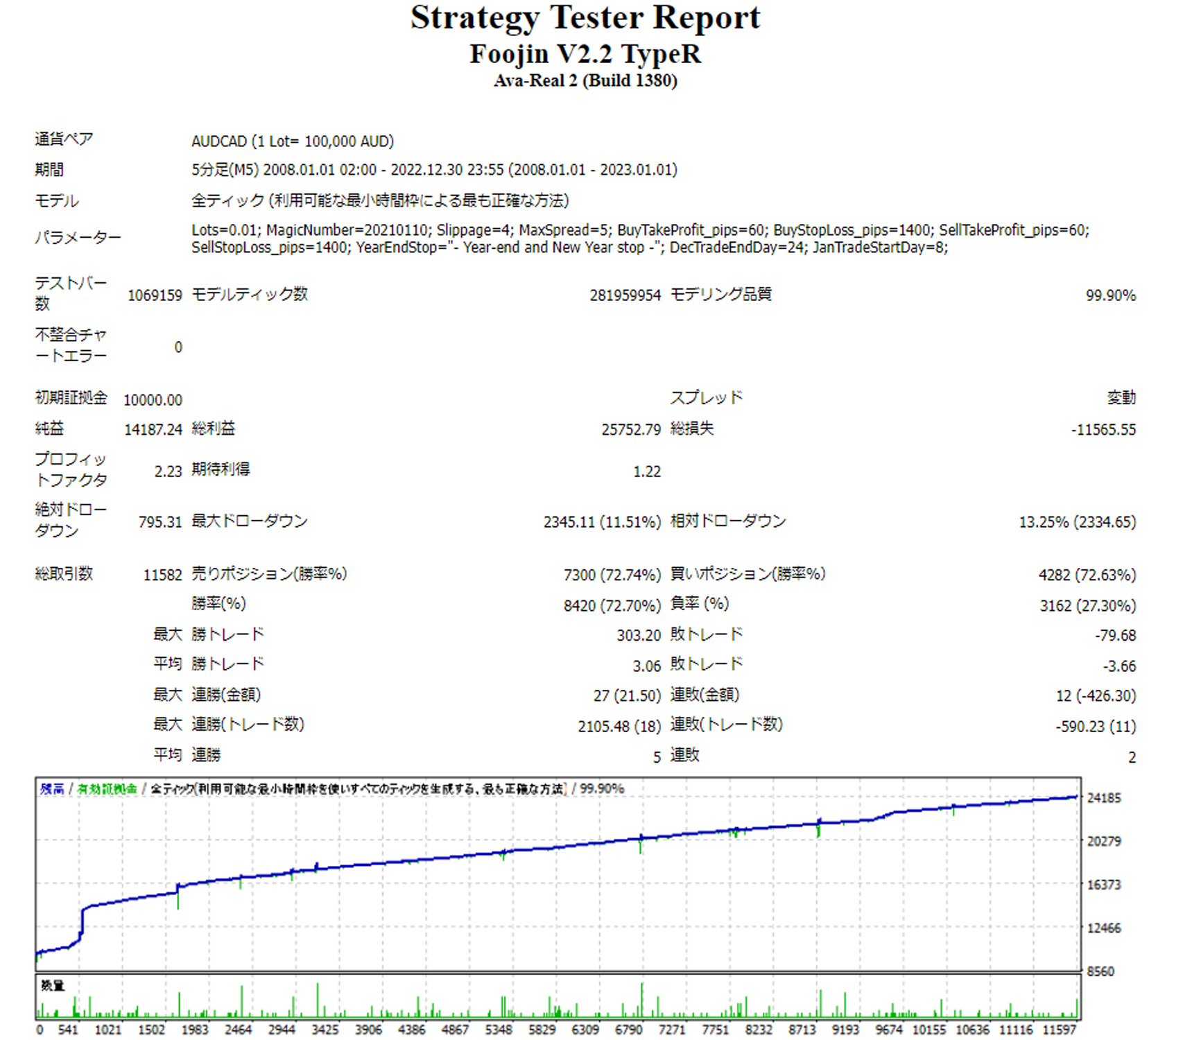Click the 5分足(M5) period value line
The image size is (1192, 1040).
(434, 170)
